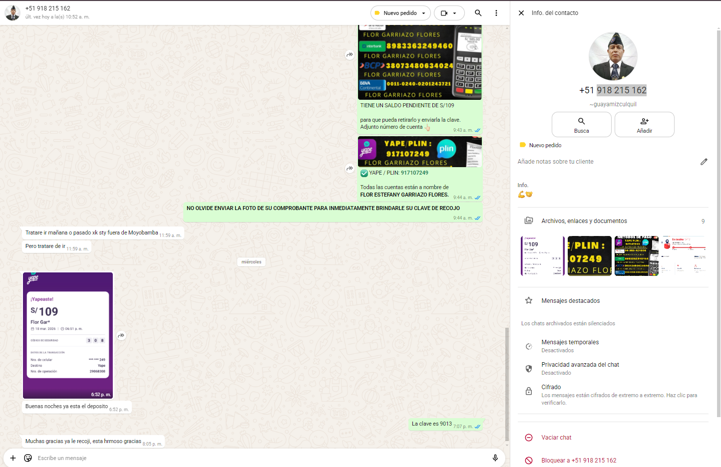Click the plus attach icon

[13, 458]
